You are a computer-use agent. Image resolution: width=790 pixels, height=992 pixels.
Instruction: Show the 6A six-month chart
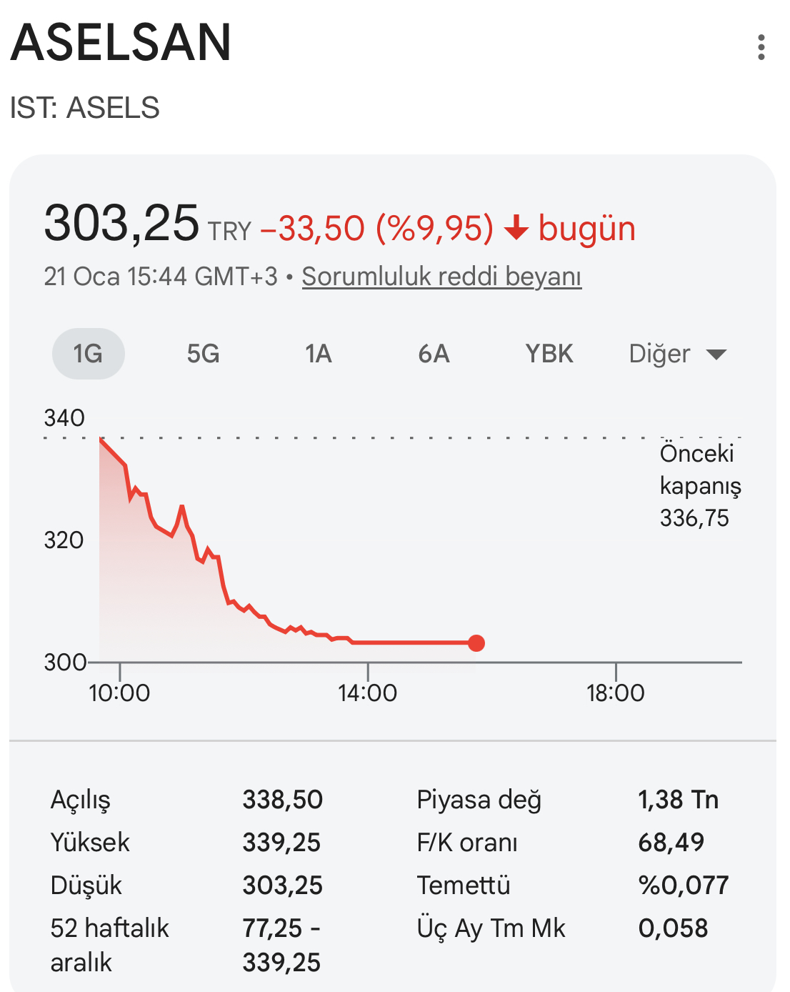434,354
